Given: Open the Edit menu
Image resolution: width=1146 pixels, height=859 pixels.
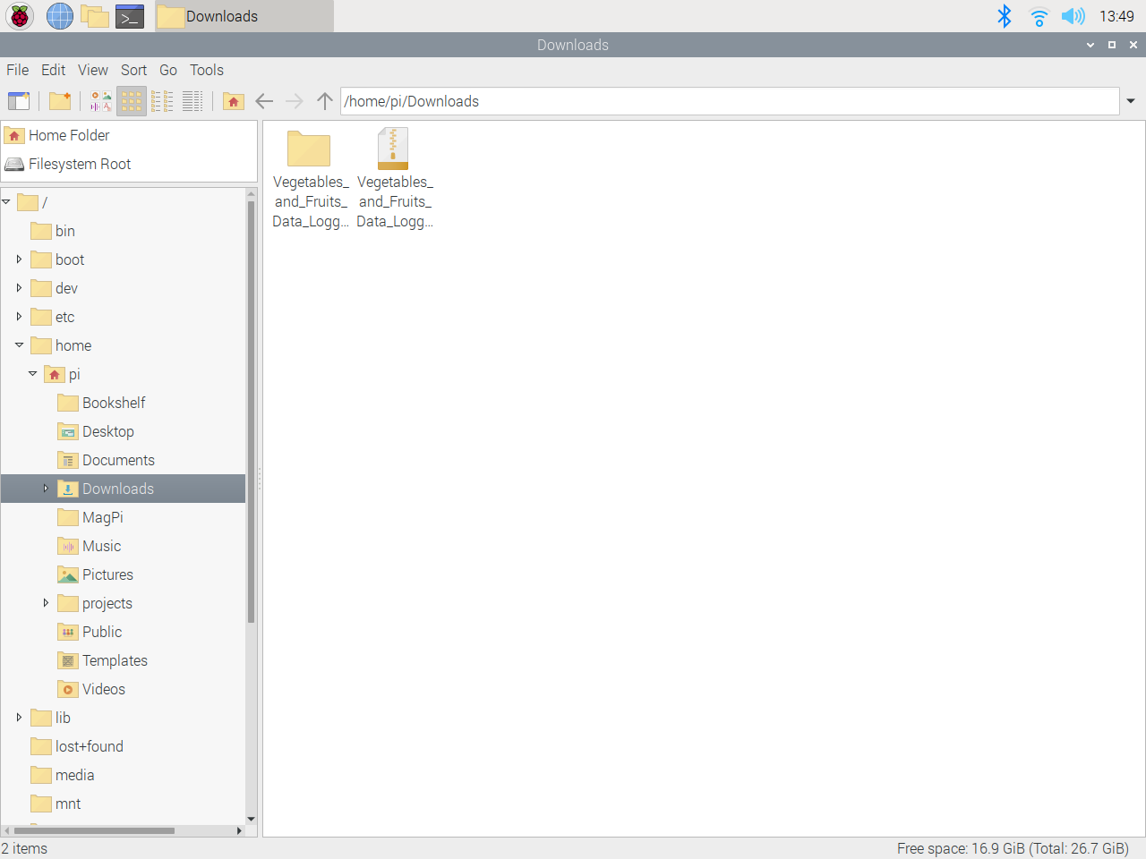Looking at the screenshot, I should 54,70.
